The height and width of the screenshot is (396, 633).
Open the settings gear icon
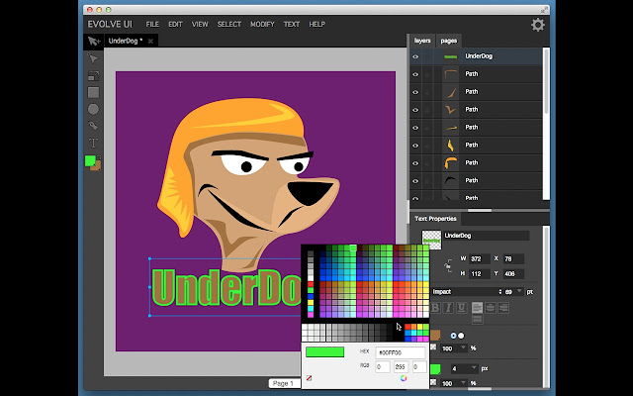tap(537, 25)
